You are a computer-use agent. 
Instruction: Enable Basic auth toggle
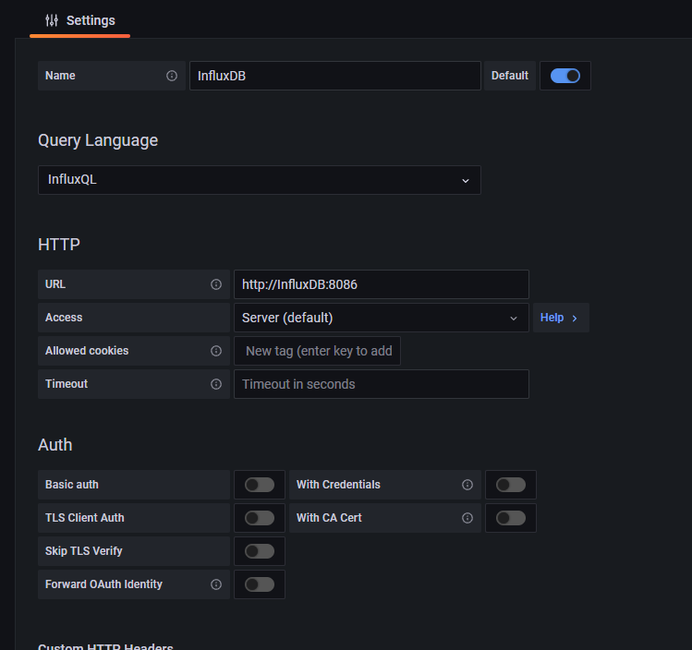[260, 485]
